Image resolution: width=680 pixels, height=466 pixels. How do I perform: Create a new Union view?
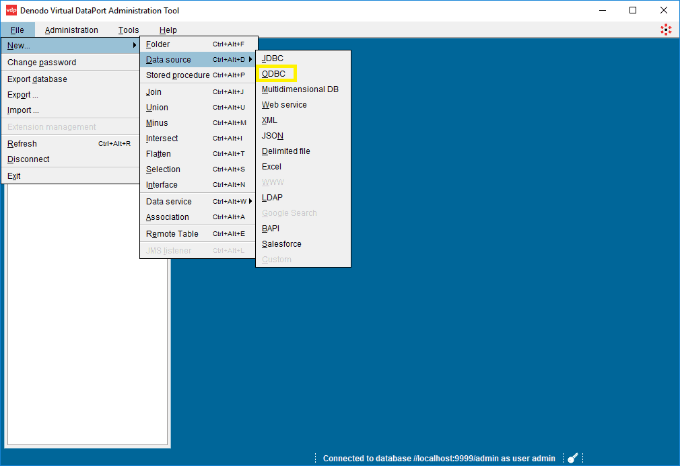pos(199,108)
